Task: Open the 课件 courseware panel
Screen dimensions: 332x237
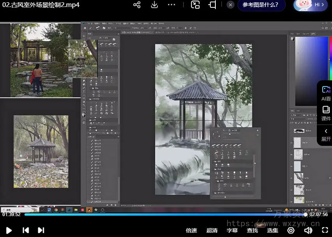Action: tap(326, 113)
